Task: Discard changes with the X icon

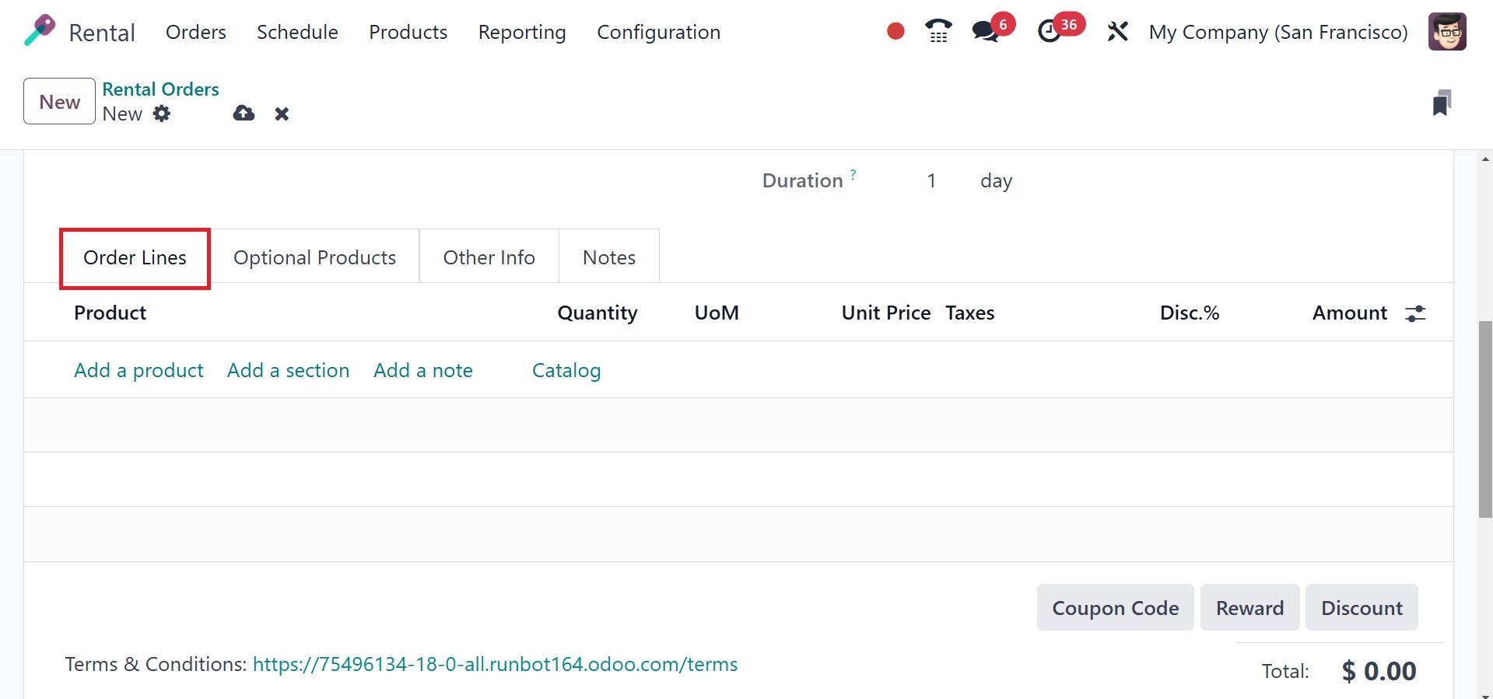Action: pyautogui.click(x=282, y=114)
